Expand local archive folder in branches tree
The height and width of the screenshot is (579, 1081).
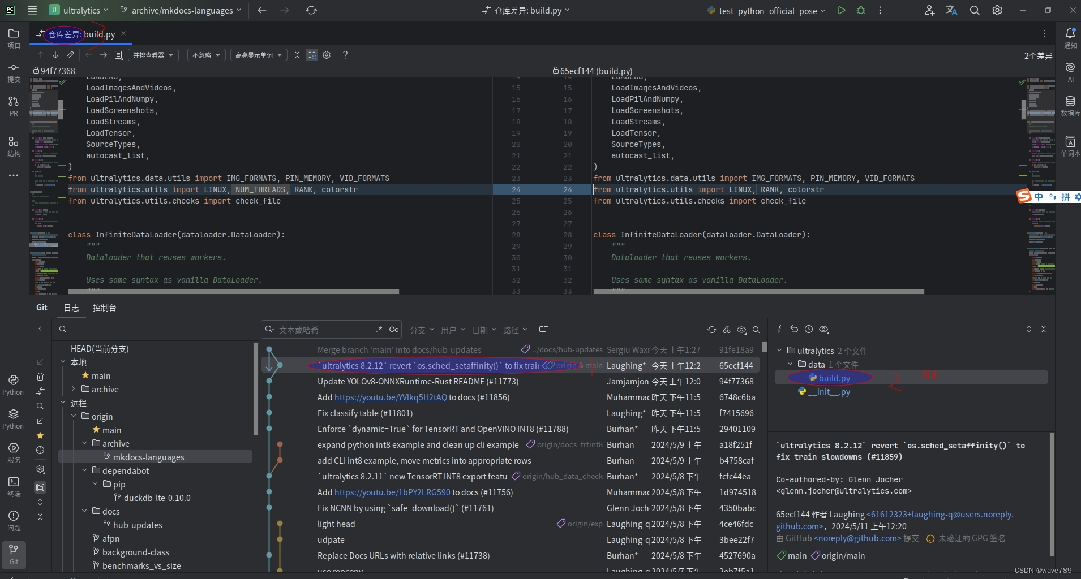pyautogui.click(x=74, y=389)
